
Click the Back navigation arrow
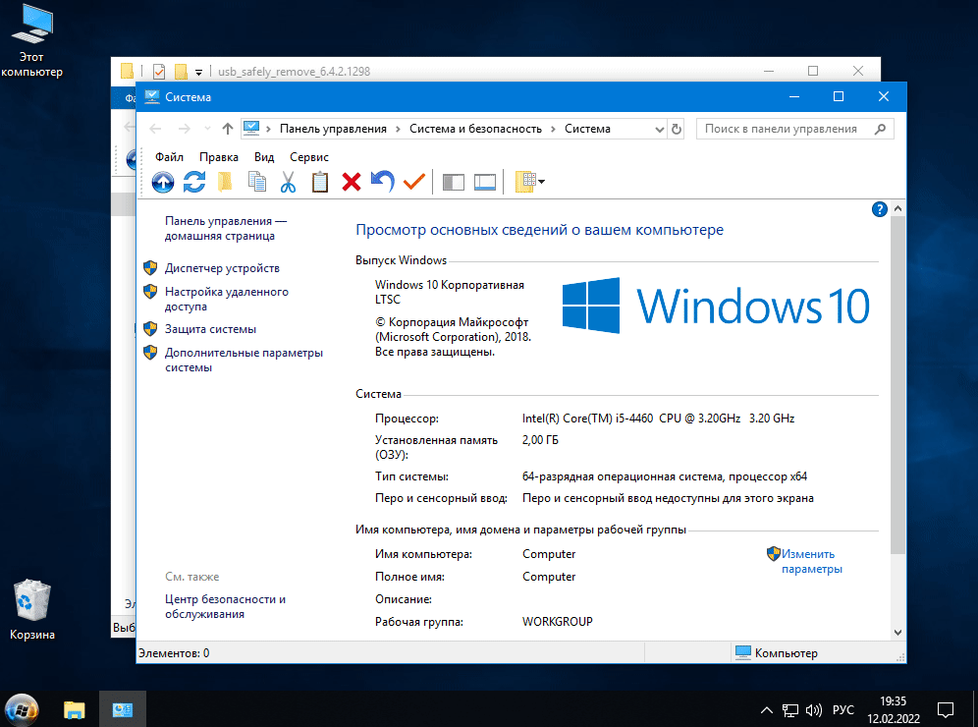[155, 129]
